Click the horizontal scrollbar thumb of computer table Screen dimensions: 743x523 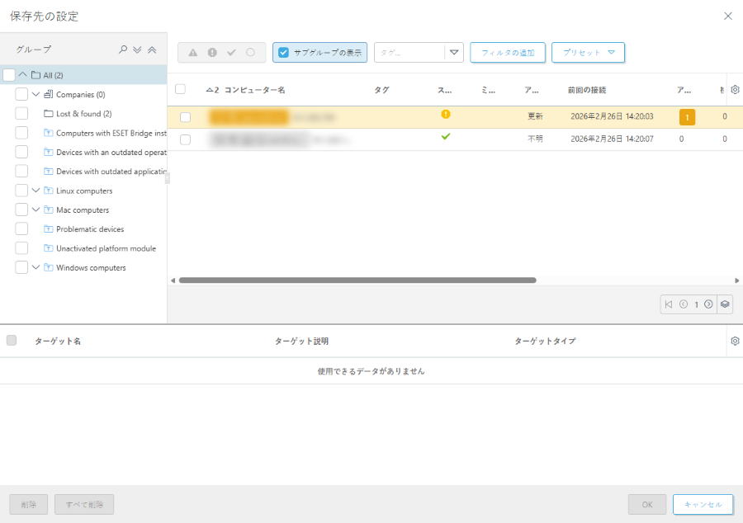[357, 280]
